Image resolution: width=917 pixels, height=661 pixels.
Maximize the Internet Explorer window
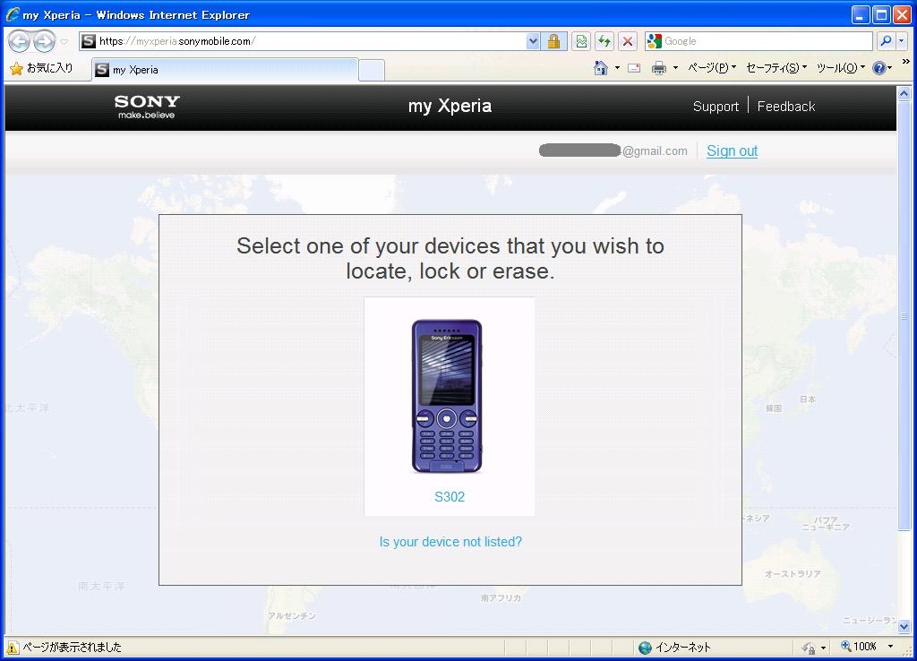[x=881, y=14]
